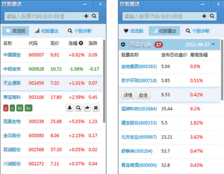Click the red z tag under 莱宝高科
Screen dimensions: 224x174
(6, 108)
